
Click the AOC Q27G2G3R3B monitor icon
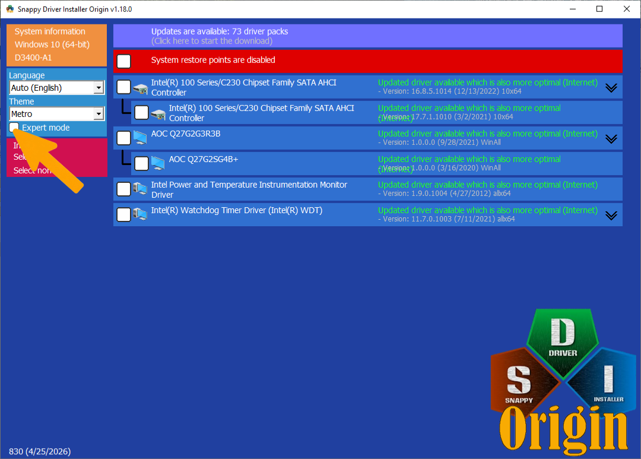point(140,138)
